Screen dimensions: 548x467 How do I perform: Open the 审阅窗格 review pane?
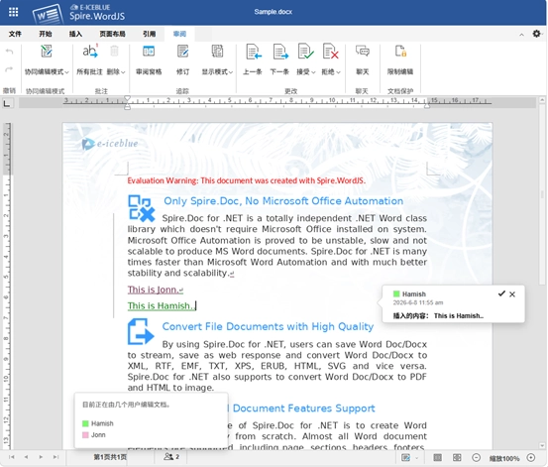point(149,52)
